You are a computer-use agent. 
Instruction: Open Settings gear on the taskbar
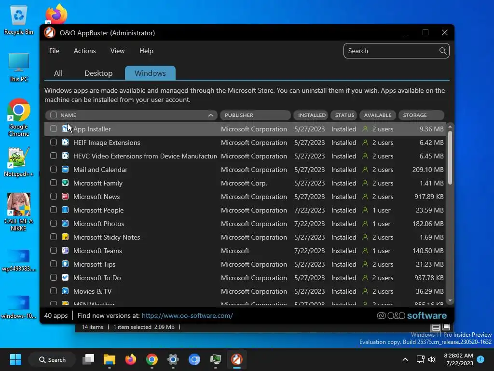(x=173, y=359)
